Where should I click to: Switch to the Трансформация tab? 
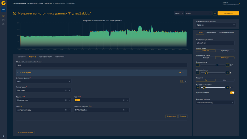click(45, 57)
